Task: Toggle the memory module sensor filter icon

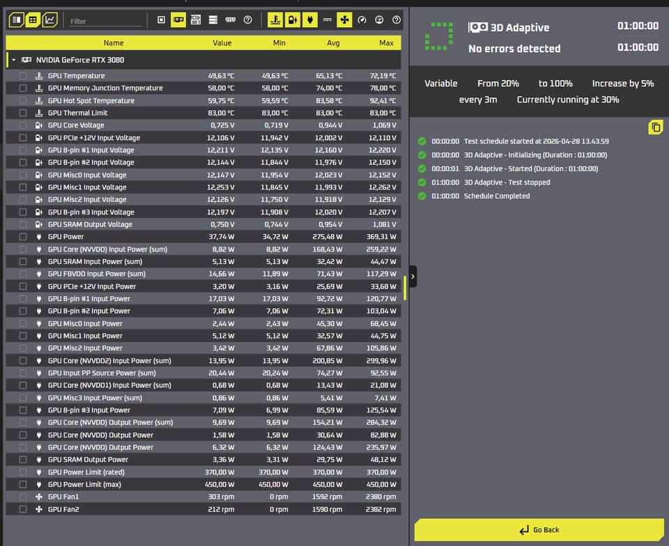Action: (231, 19)
